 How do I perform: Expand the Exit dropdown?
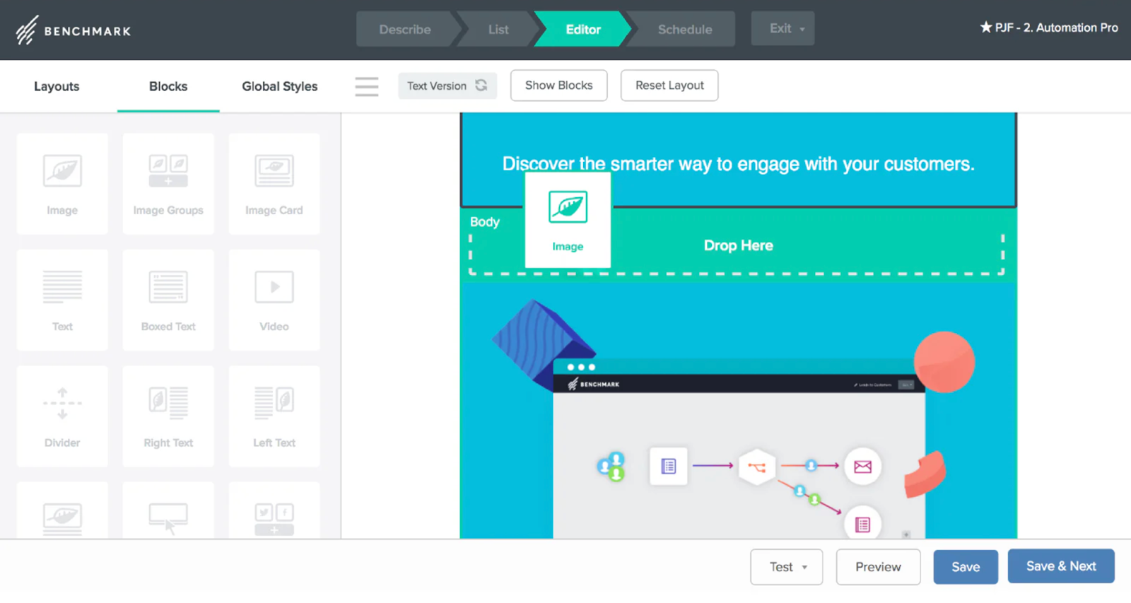click(783, 29)
